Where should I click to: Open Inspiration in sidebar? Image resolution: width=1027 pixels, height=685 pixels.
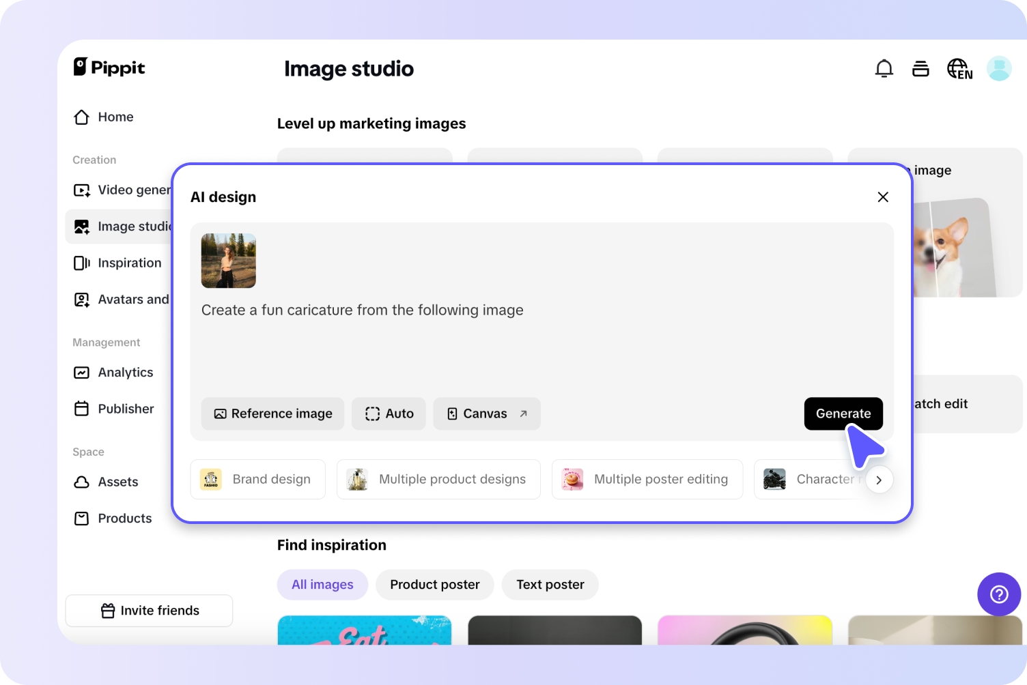pyautogui.click(x=118, y=263)
